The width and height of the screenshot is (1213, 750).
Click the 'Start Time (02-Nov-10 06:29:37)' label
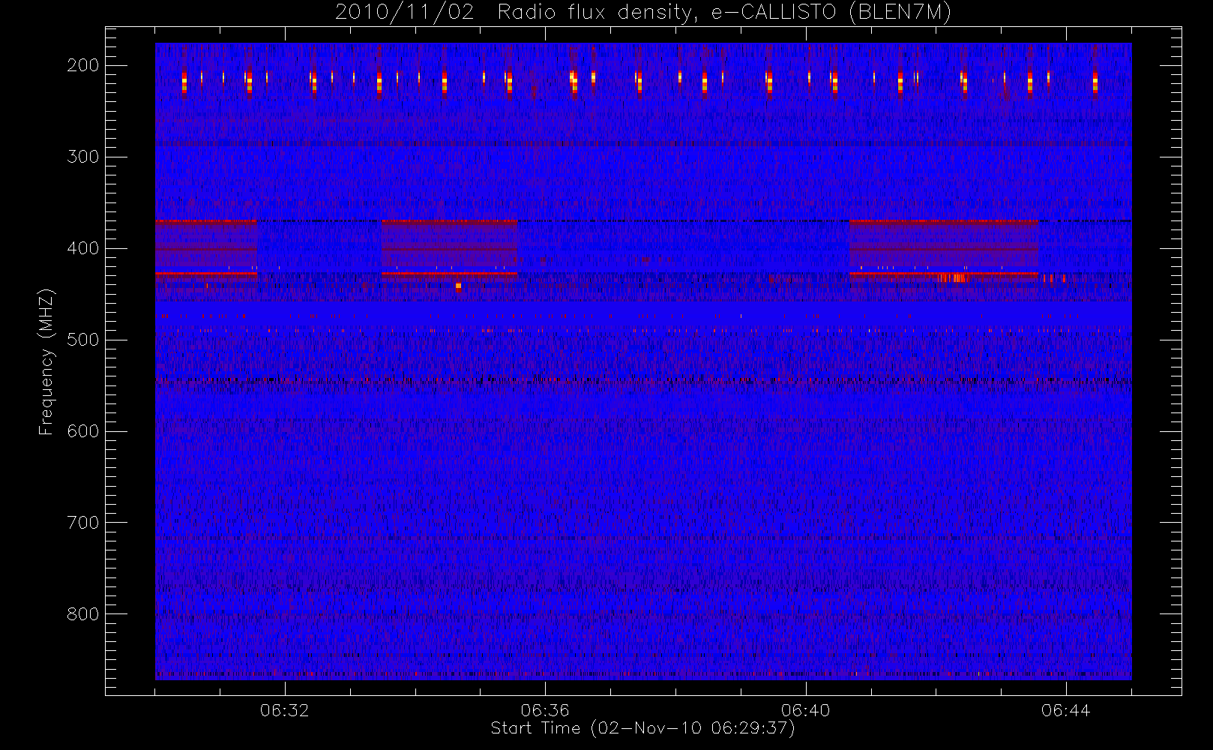(643, 728)
